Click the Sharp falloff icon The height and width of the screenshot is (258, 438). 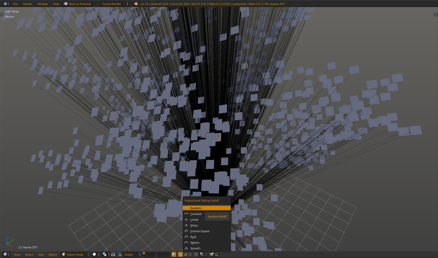tap(186, 225)
